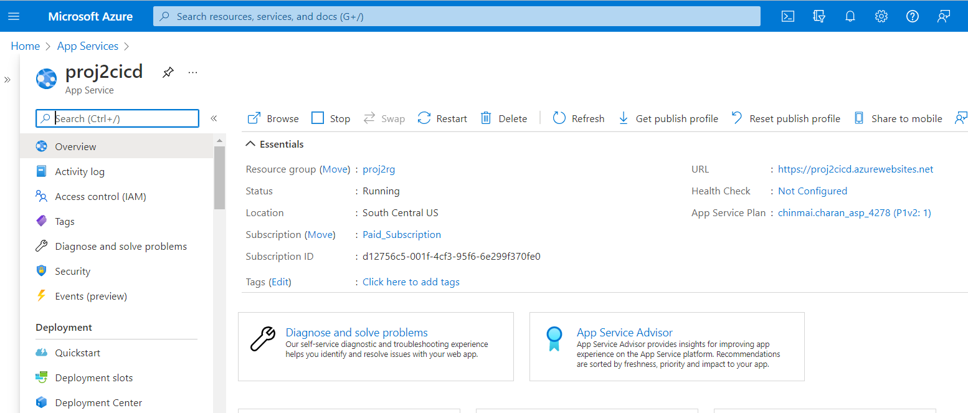Click the Microsoft Azure logo text
The width and height of the screenshot is (968, 413).
(x=90, y=16)
